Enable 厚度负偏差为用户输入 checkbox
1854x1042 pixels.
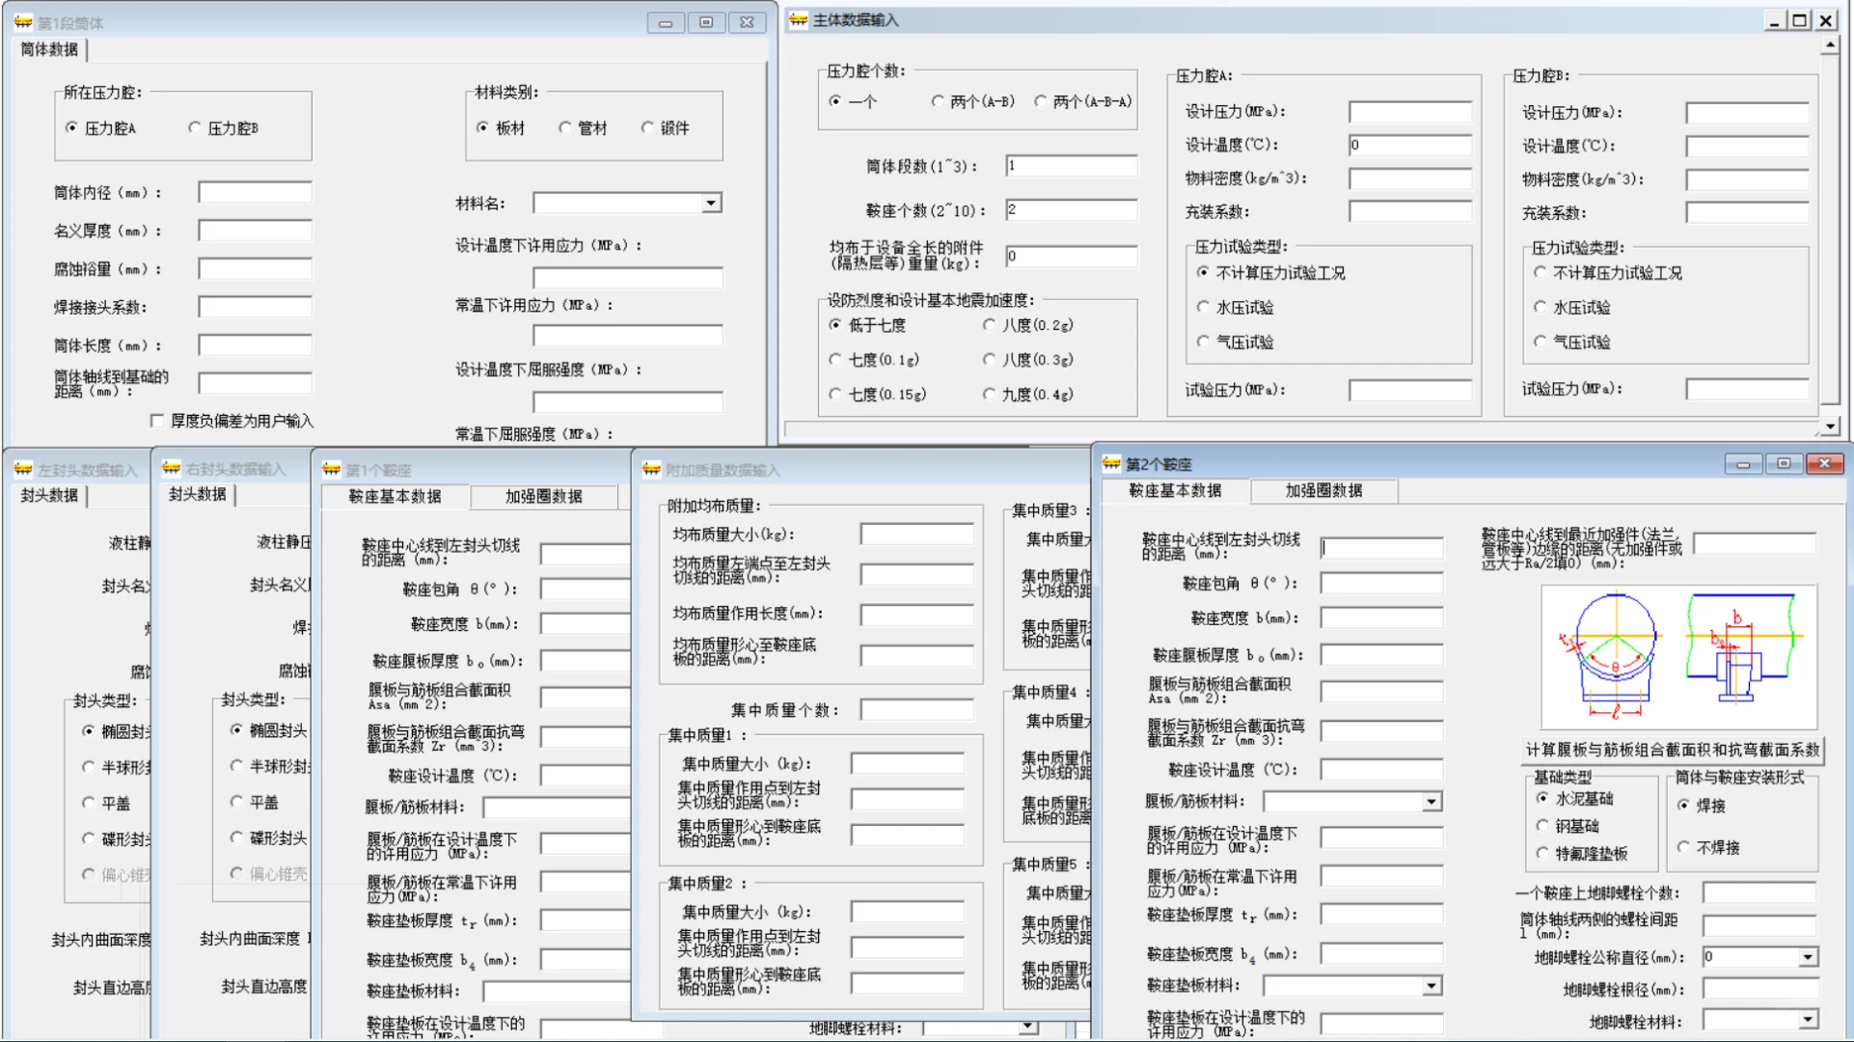156,421
